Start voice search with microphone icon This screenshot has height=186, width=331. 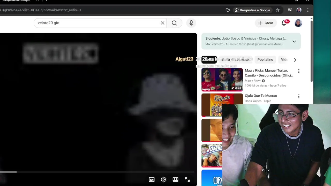pos(191,23)
